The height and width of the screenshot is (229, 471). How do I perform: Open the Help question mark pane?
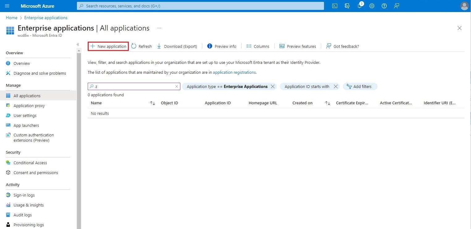point(384,6)
